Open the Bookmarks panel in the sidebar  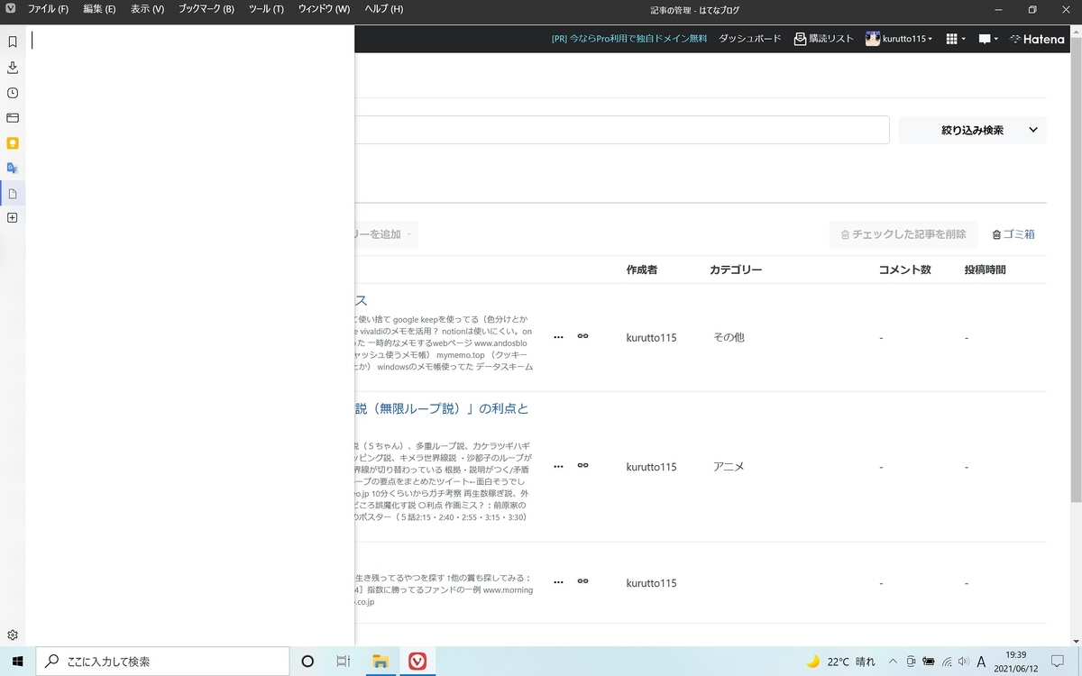click(13, 40)
